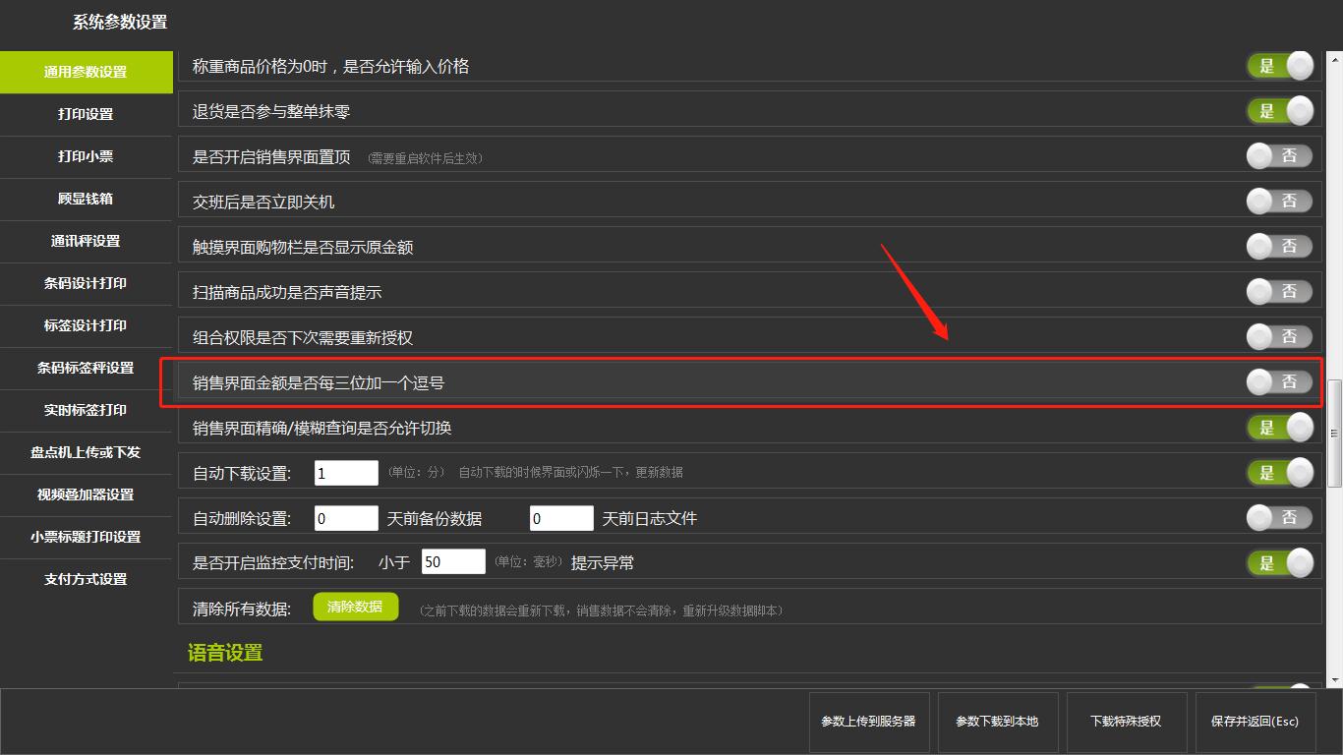The image size is (1343, 755).
Task: Toggle 触摸界面购物栏是否显示原金额 switch
Action: [1279, 247]
